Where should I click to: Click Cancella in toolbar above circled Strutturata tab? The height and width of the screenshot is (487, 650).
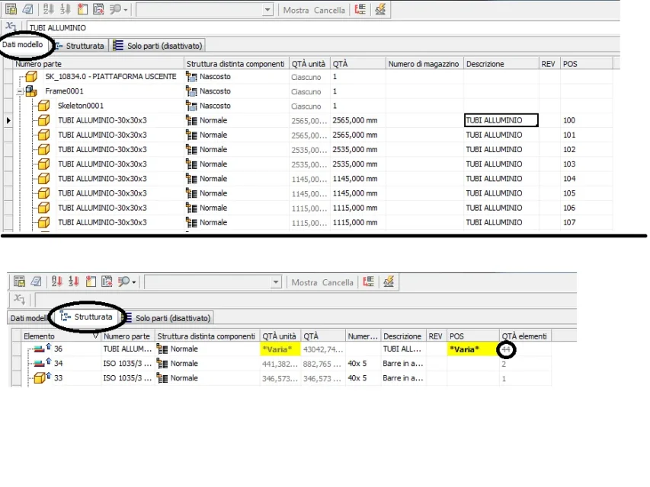click(x=338, y=282)
